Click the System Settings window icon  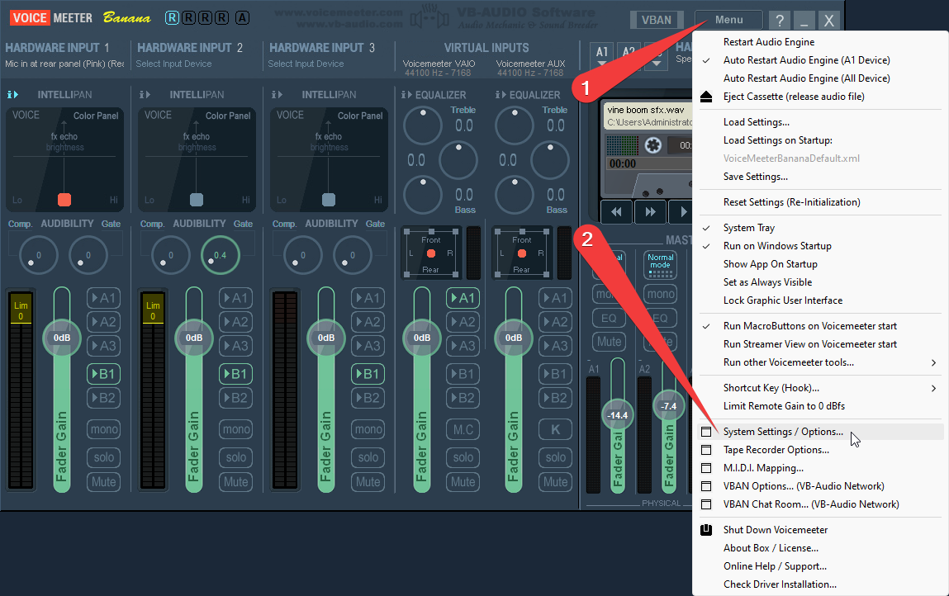point(705,432)
